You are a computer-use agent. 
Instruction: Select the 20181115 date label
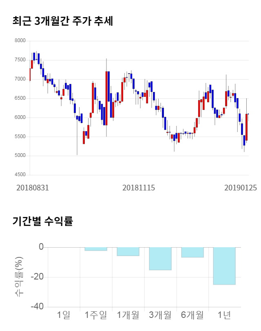pyautogui.click(x=139, y=188)
